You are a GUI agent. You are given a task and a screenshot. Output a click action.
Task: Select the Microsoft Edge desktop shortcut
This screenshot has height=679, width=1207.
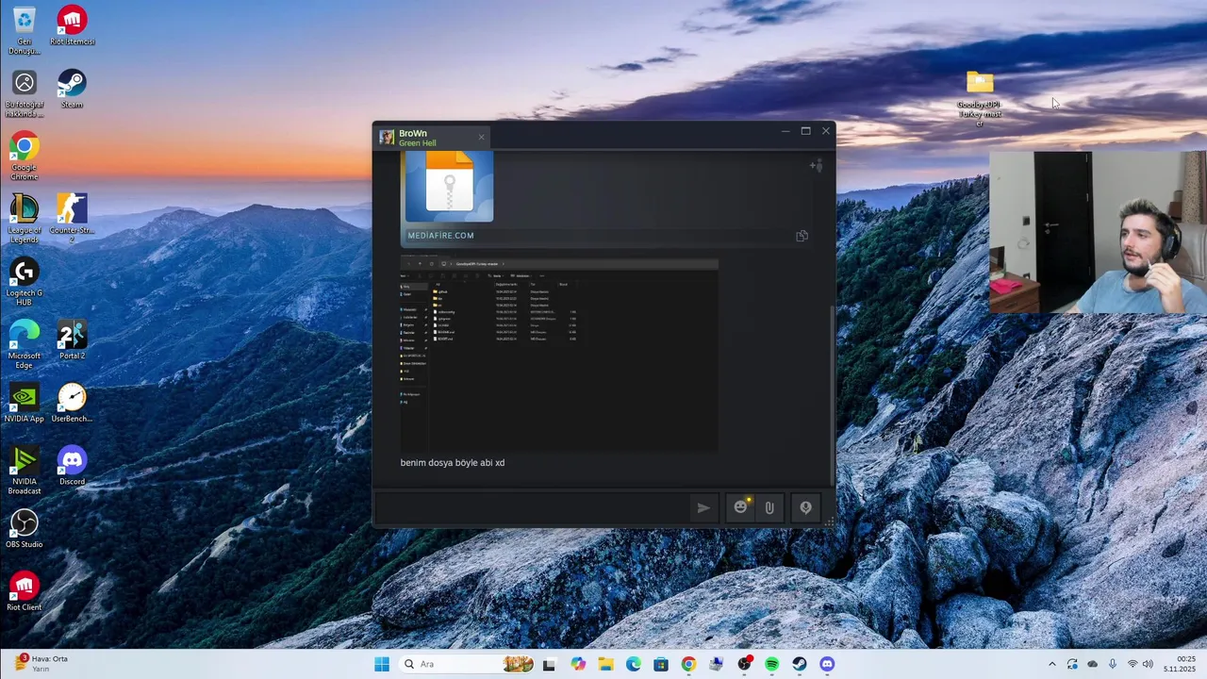pos(25,345)
